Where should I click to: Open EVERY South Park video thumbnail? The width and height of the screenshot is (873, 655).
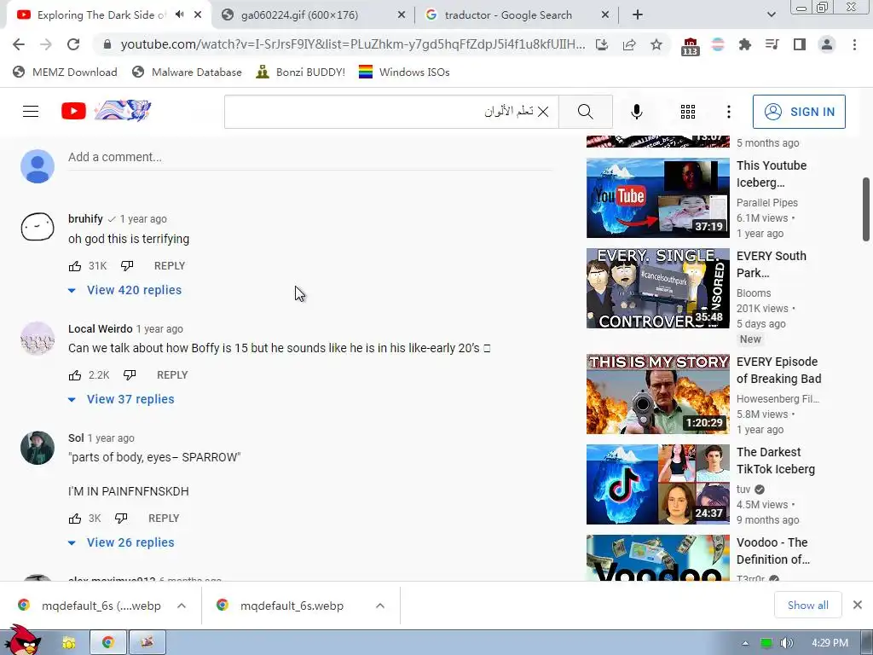click(x=657, y=288)
